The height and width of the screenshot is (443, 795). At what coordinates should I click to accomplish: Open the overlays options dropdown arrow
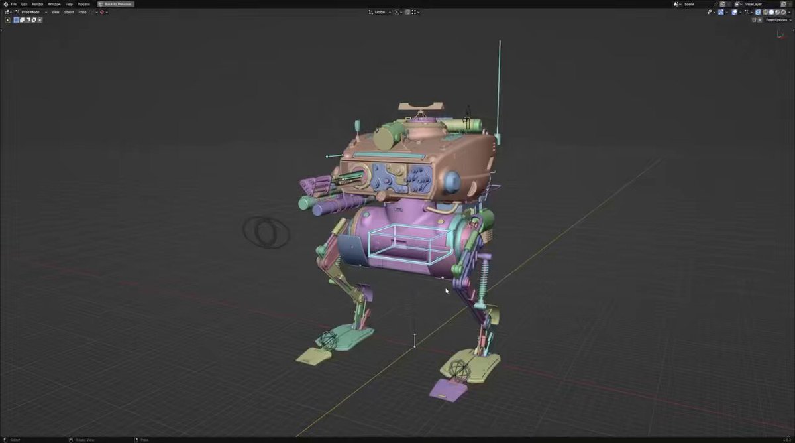pos(740,12)
